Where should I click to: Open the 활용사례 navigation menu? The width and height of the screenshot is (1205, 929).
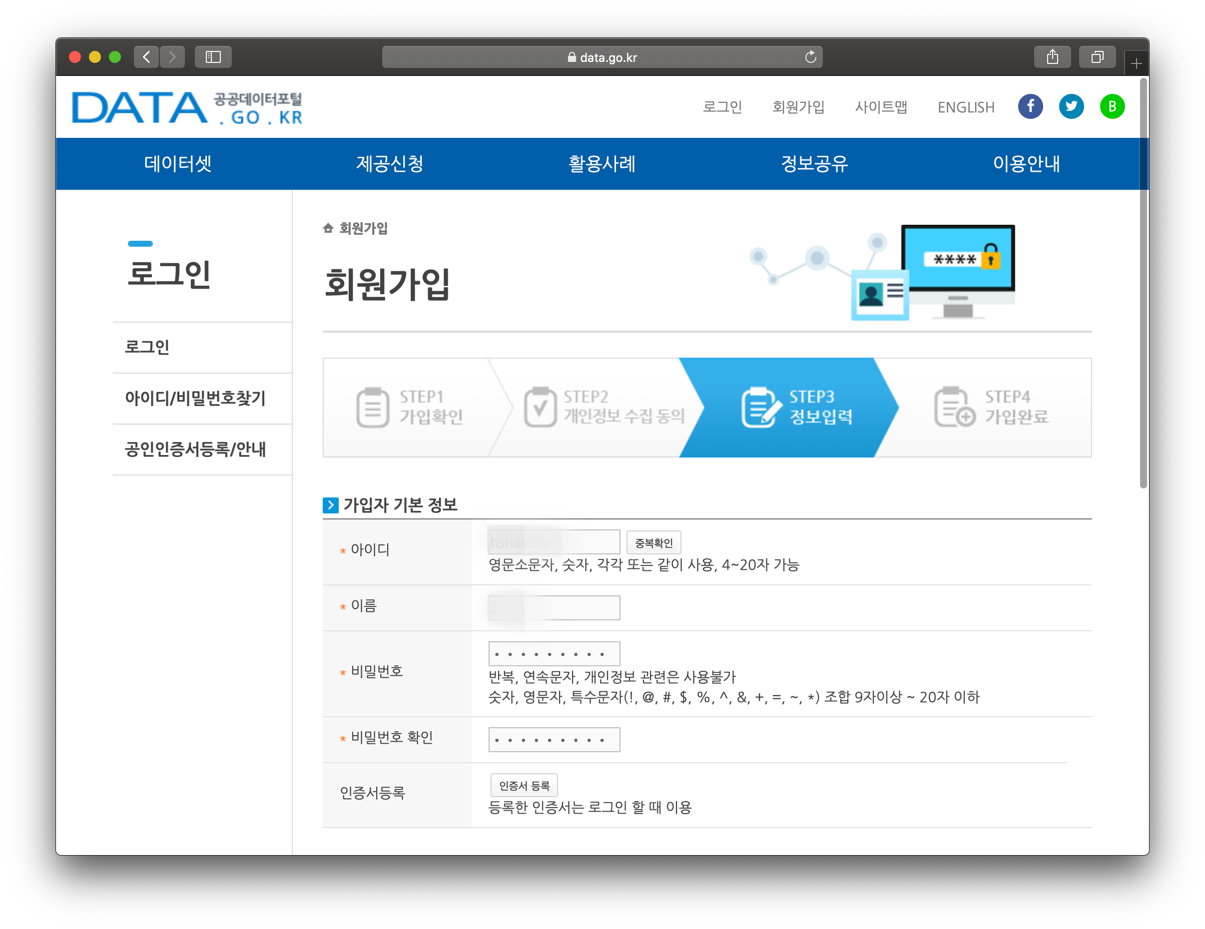click(602, 164)
